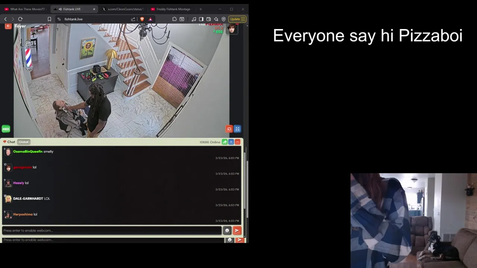
Task: Click OsamaBinQueefin's avatar picture
Action: point(8,152)
